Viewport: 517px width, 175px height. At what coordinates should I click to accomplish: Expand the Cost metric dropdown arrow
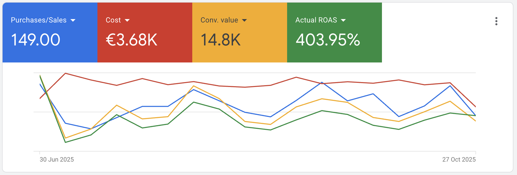click(127, 20)
